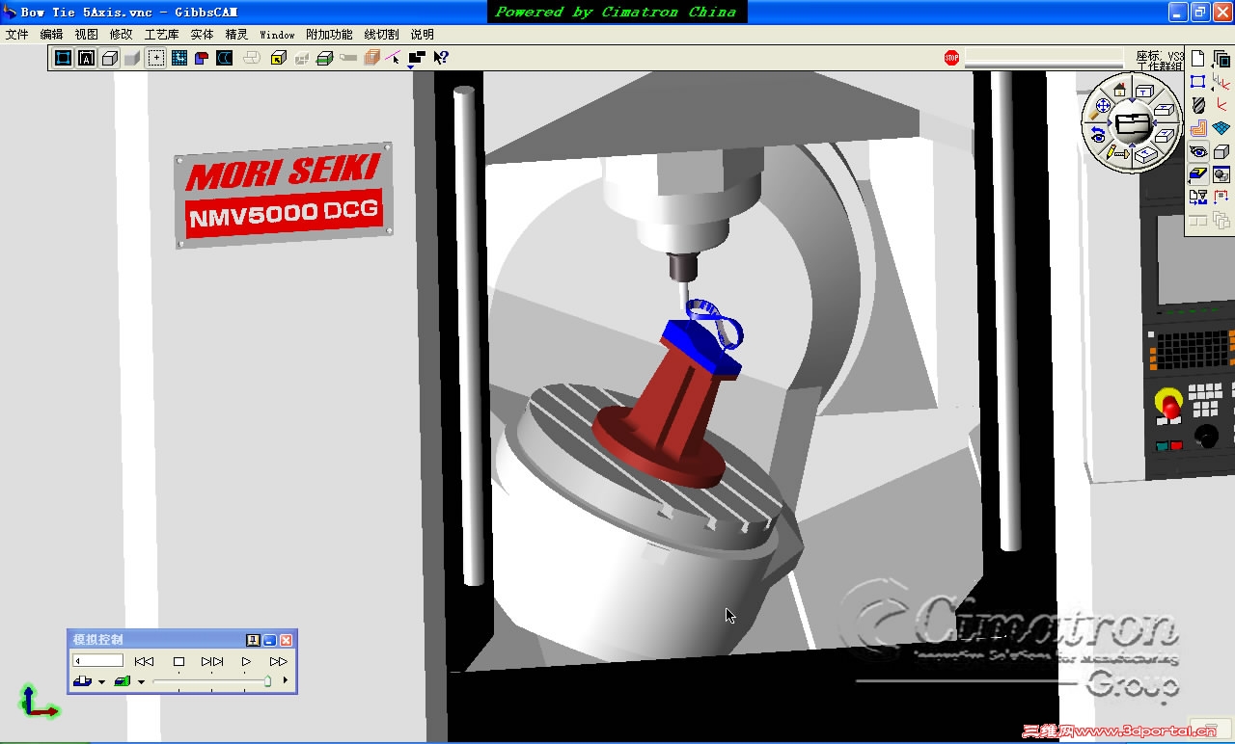The image size is (1235, 744).
Task: Click the green-topped block toolbar icon
Action: coord(325,58)
